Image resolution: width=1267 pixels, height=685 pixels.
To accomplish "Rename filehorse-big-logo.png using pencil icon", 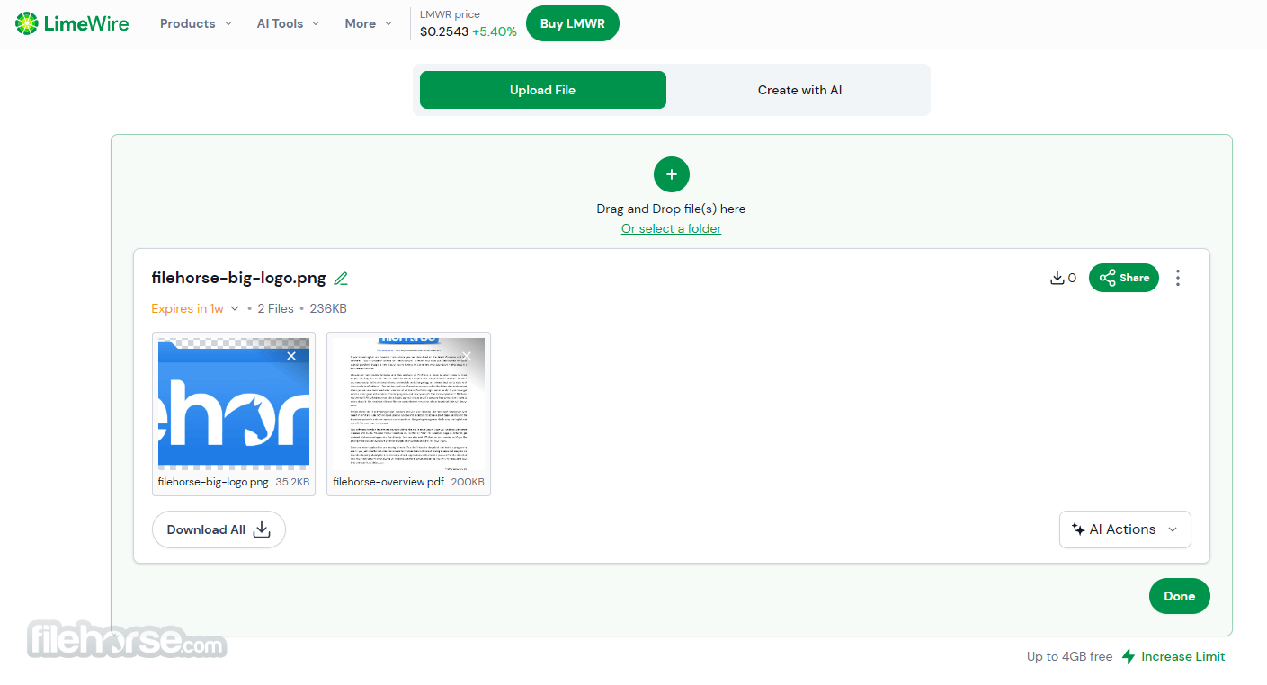I will tap(341, 279).
